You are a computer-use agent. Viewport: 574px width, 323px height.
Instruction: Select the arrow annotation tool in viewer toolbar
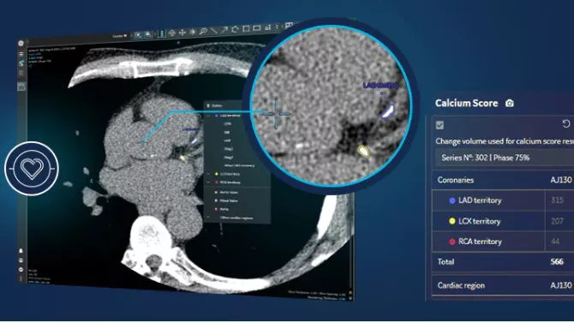[224, 30]
